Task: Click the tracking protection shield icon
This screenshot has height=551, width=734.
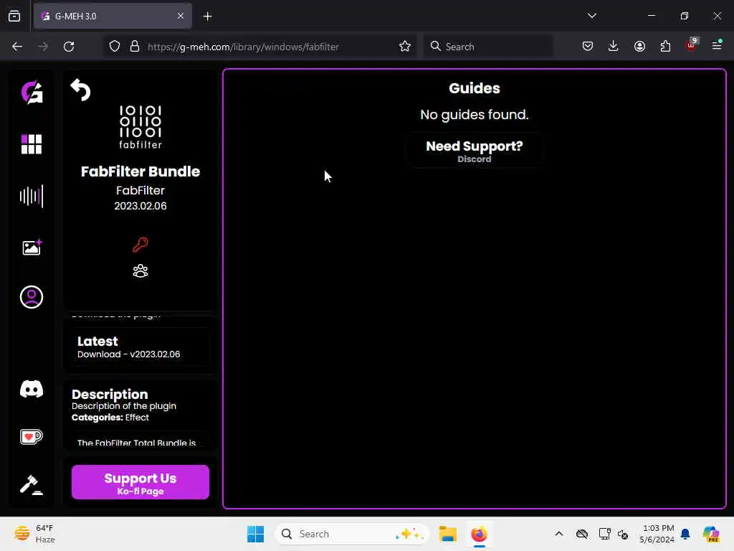Action: tap(115, 47)
